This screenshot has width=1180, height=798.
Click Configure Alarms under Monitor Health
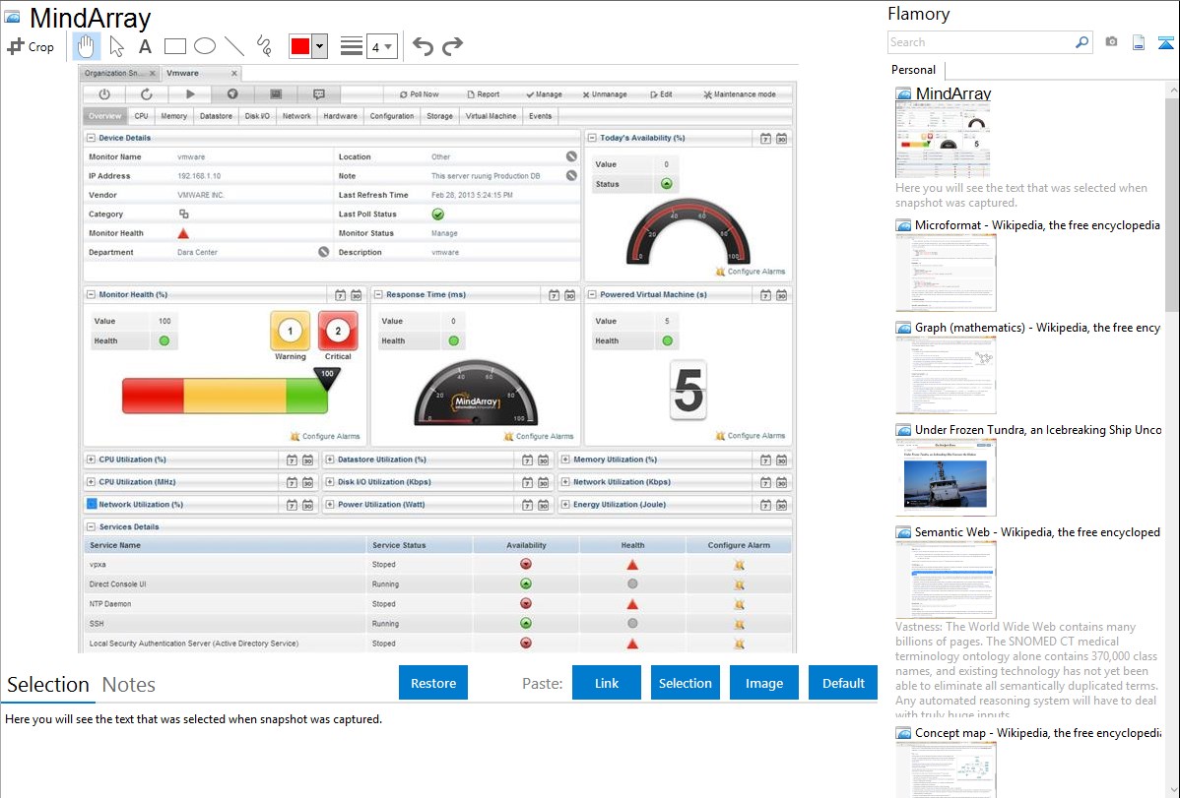click(325, 436)
